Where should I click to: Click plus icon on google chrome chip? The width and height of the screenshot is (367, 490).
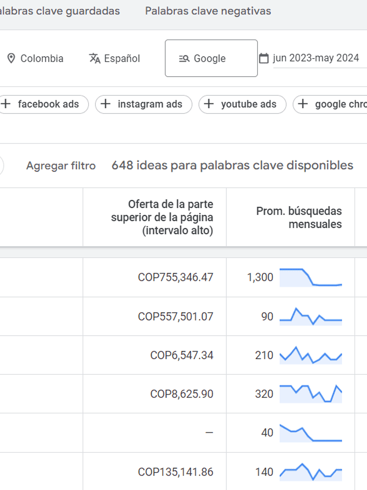click(303, 104)
